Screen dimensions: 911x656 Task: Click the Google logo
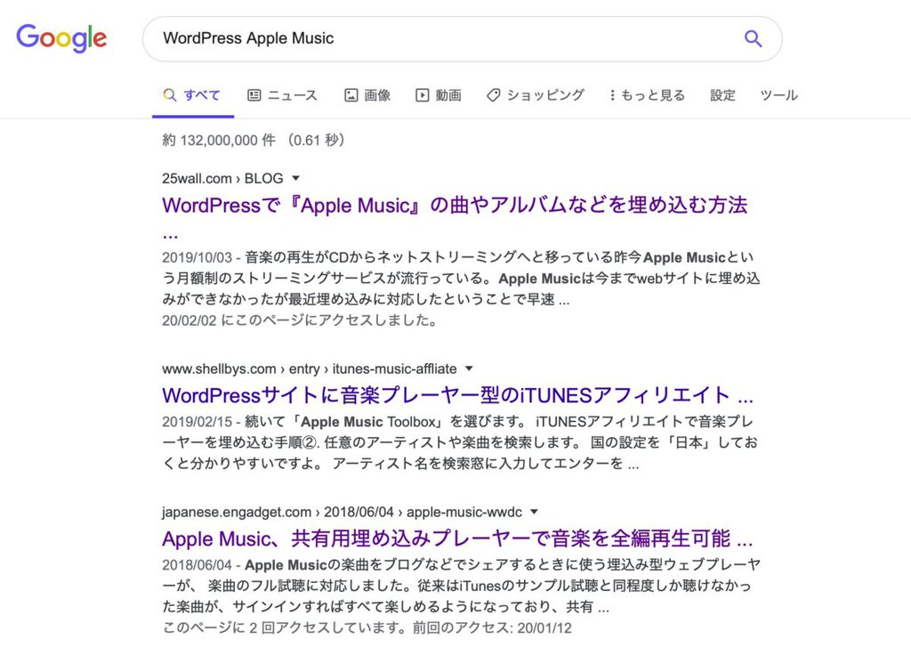61,38
